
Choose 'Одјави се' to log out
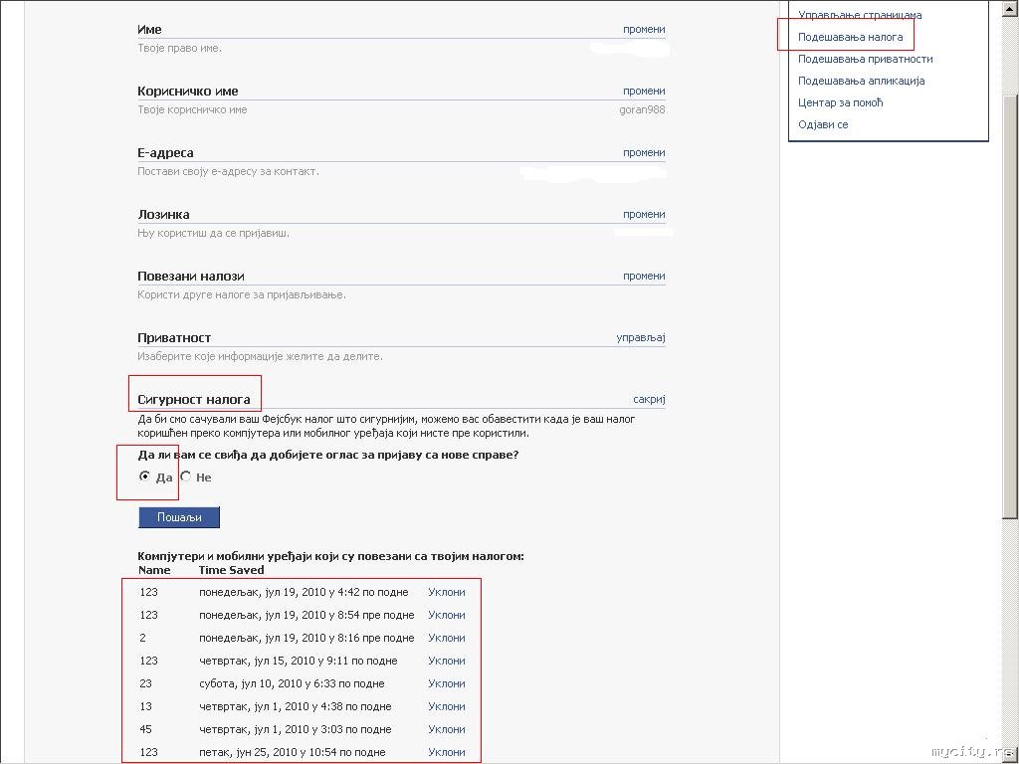(823, 124)
